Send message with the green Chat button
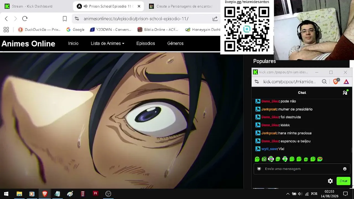354x199 pixels. point(343,181)
